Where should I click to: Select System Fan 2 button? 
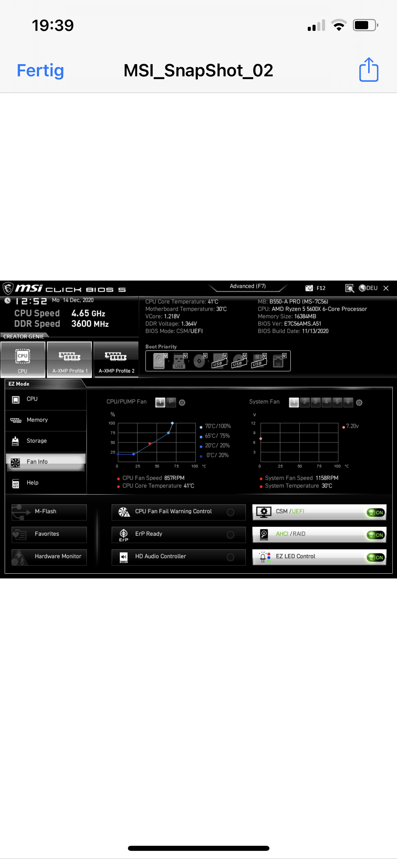point(305,402)
